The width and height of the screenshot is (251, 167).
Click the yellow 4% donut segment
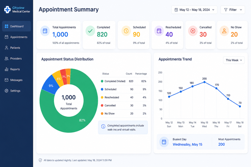pyautogui.click(x=58, y=78)
